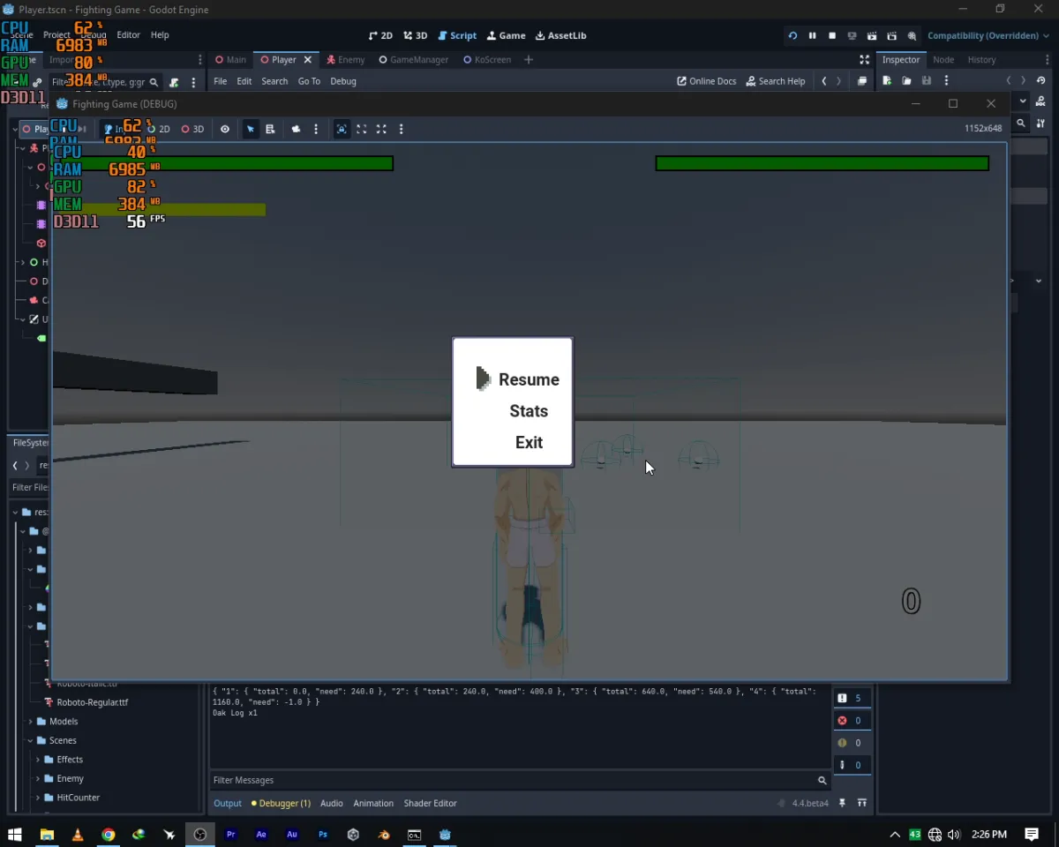This screenshot has height=847, width=1059.
Task: Switch to the History dock tab
Action: (x=981, y=60)
